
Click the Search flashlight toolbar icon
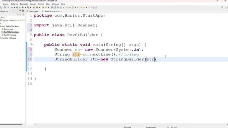pos(46,7)
